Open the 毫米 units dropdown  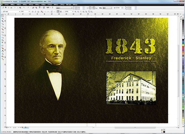coord(111,8)
